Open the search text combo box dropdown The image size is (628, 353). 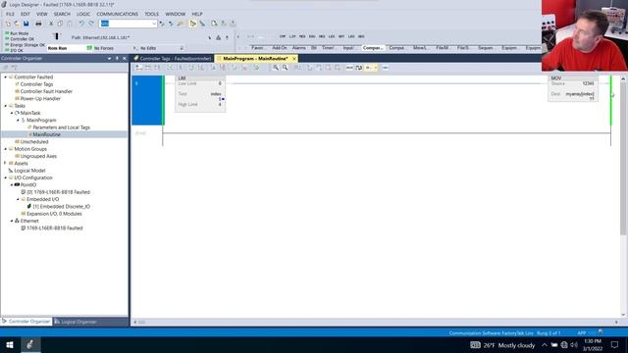(x=154, y=24)
